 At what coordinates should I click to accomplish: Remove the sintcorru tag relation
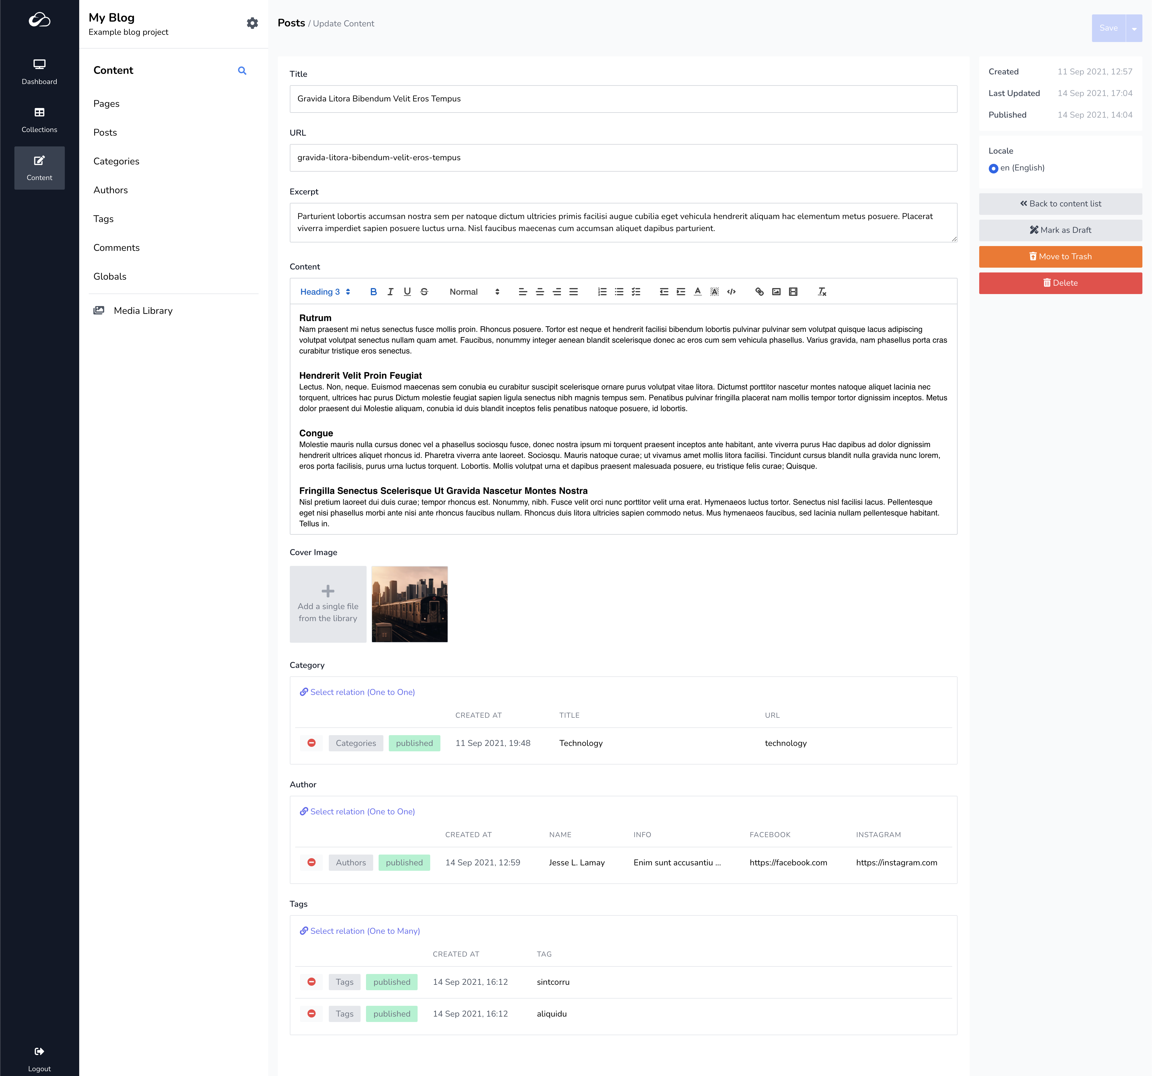311,981
